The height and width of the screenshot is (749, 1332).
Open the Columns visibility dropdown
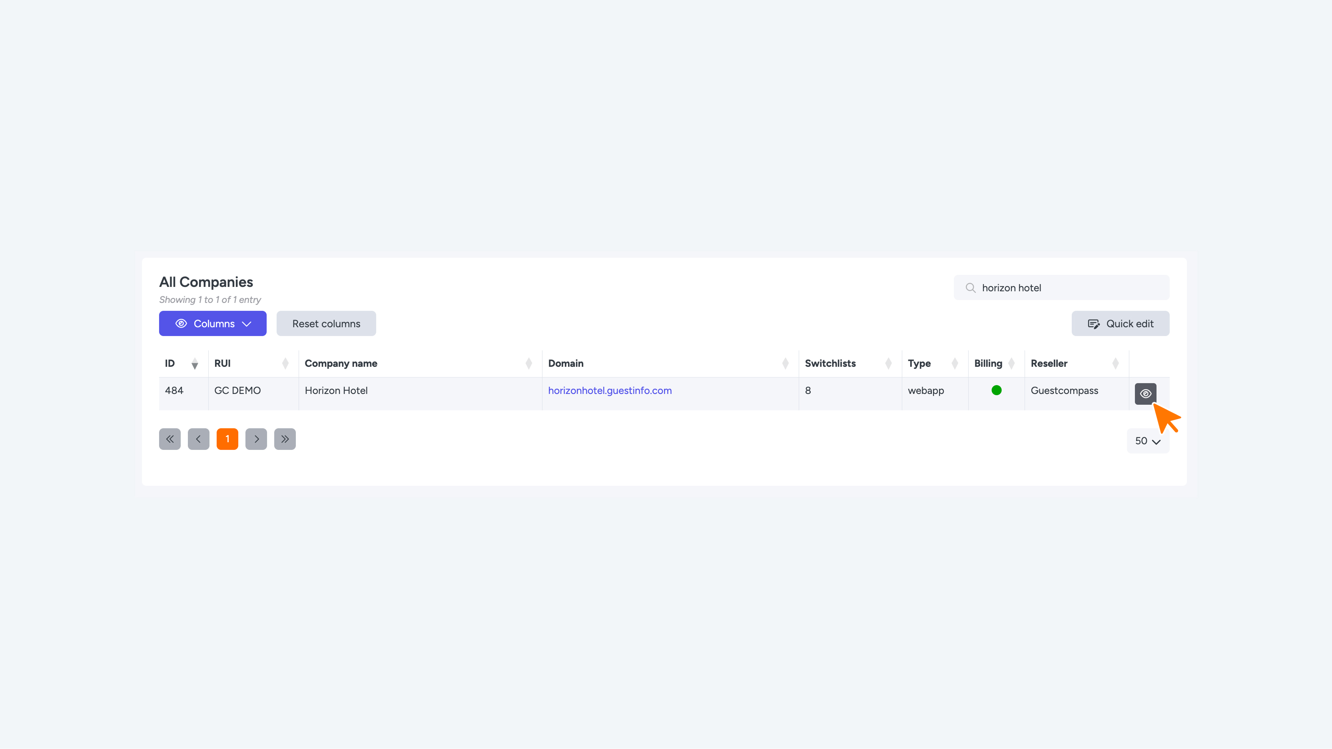tap(213, 323)
